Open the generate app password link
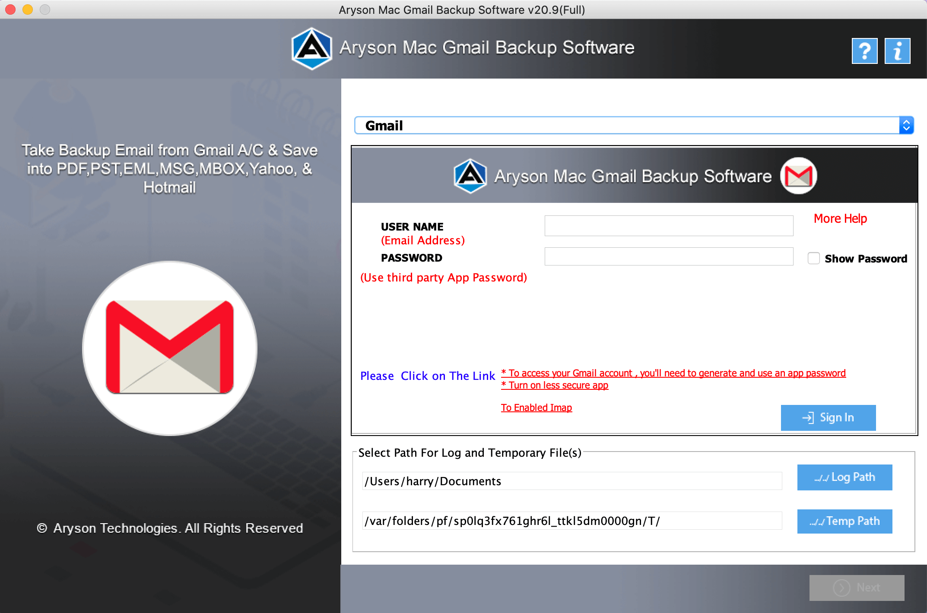927x613 pixels. (x=673, y=373)
